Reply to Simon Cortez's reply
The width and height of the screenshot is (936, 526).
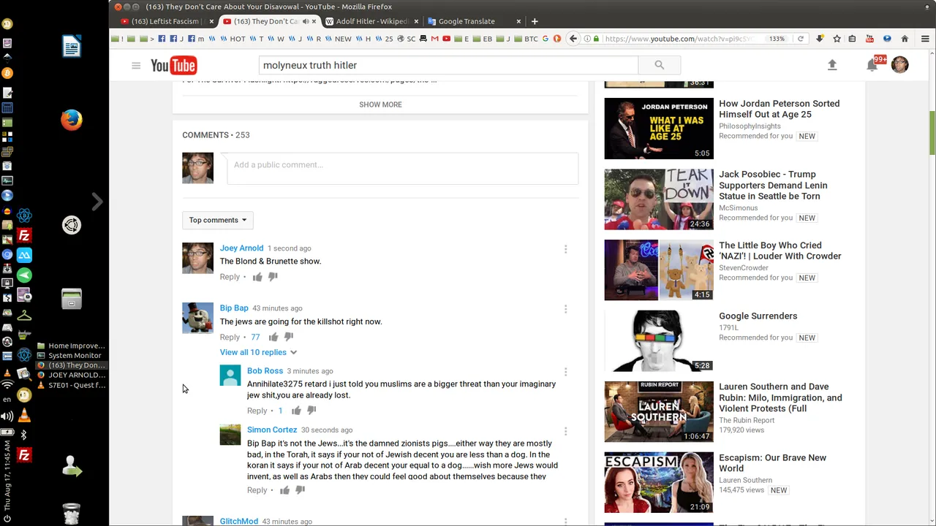click(x=257, y=490)
